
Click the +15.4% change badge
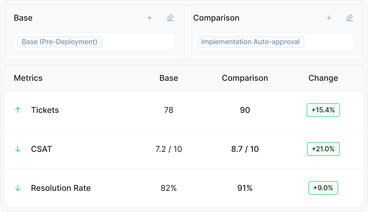(x=323, y=110)
